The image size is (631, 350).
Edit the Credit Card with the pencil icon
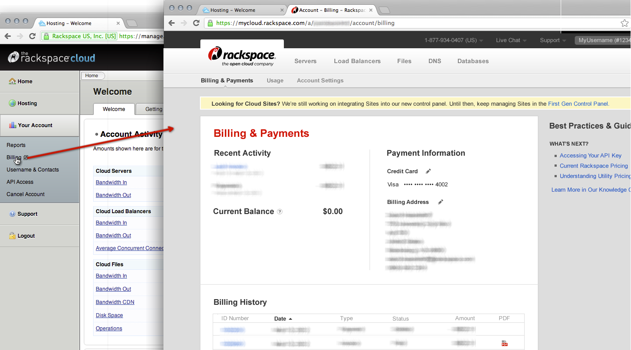(x=428, y=171)
